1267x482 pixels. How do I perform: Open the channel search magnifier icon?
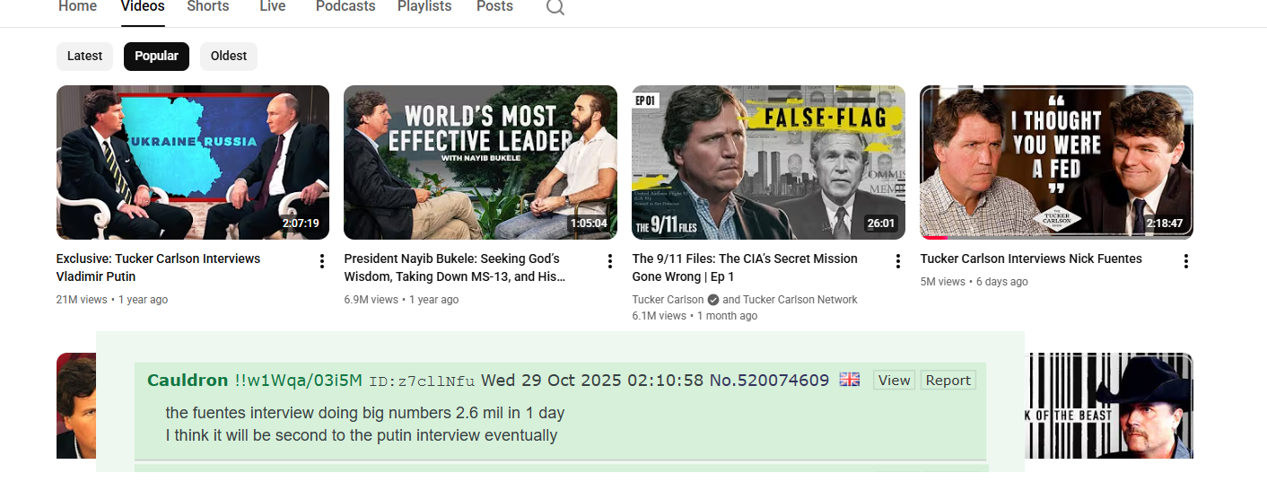(x=555, y=7)
